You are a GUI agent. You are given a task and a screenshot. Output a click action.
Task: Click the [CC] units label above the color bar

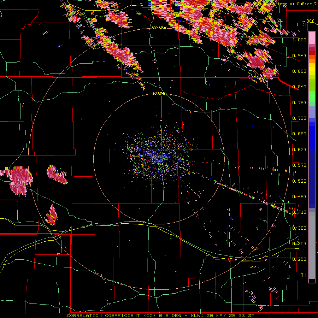click(x=302, y=24)
